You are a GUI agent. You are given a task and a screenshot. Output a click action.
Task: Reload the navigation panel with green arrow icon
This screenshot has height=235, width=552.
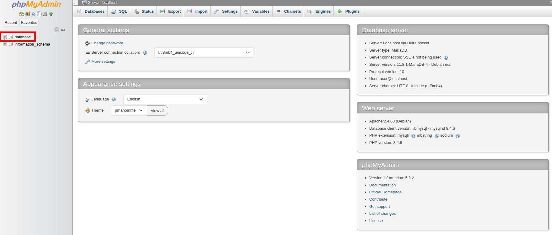click(51, 14)
